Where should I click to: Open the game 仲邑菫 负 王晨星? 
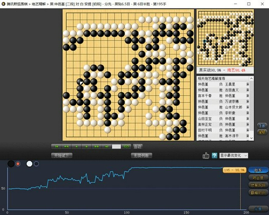point(223,85)
